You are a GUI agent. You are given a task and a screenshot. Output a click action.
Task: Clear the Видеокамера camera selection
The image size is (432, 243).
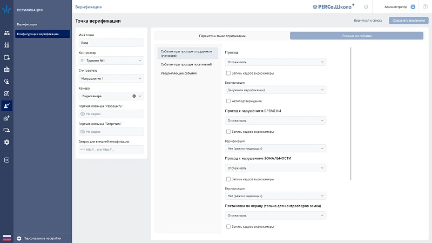(134, 96)
